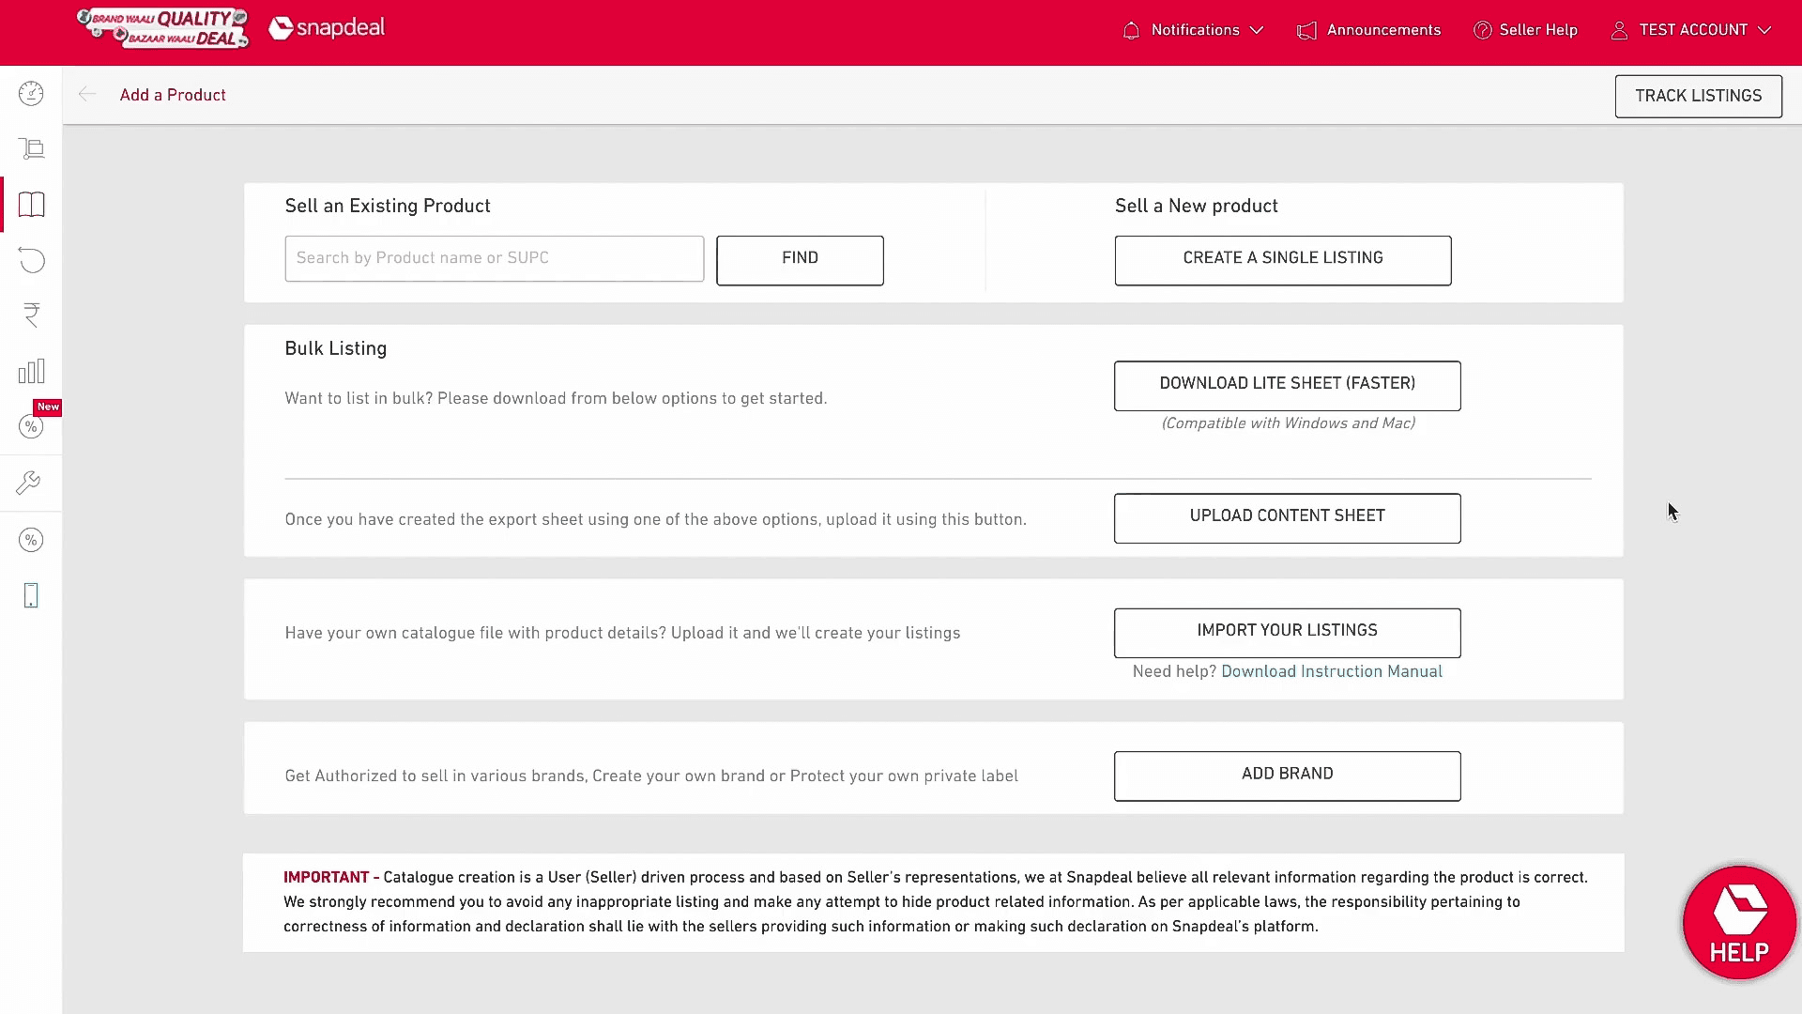Viewport: 1802px width, 1014px height.
Task: Open the returns arrow sidebar icon
Action: coord(31,260)
